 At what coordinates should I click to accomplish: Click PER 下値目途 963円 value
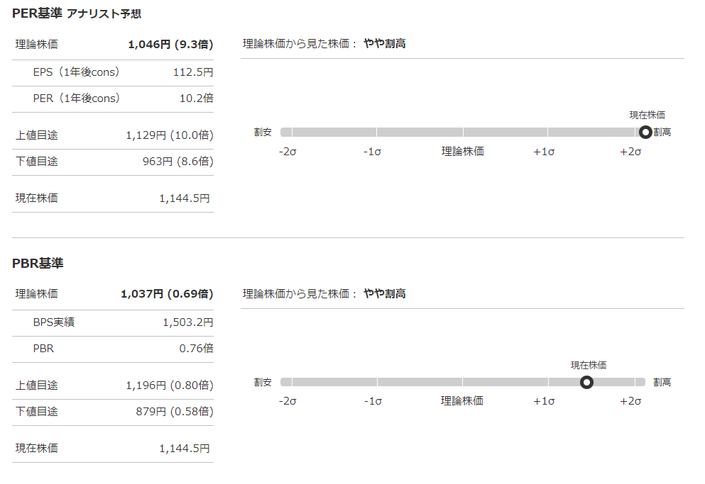click(x=177, y=161)
